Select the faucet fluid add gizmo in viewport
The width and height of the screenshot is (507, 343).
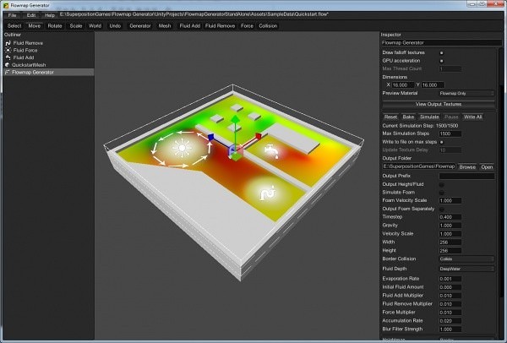[x=271, y=150]
